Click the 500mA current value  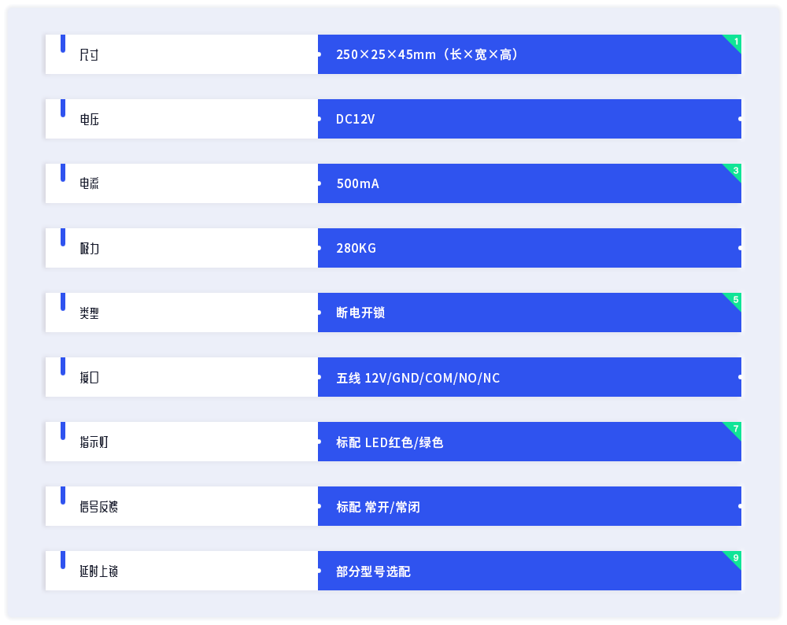tap(358, 183)
